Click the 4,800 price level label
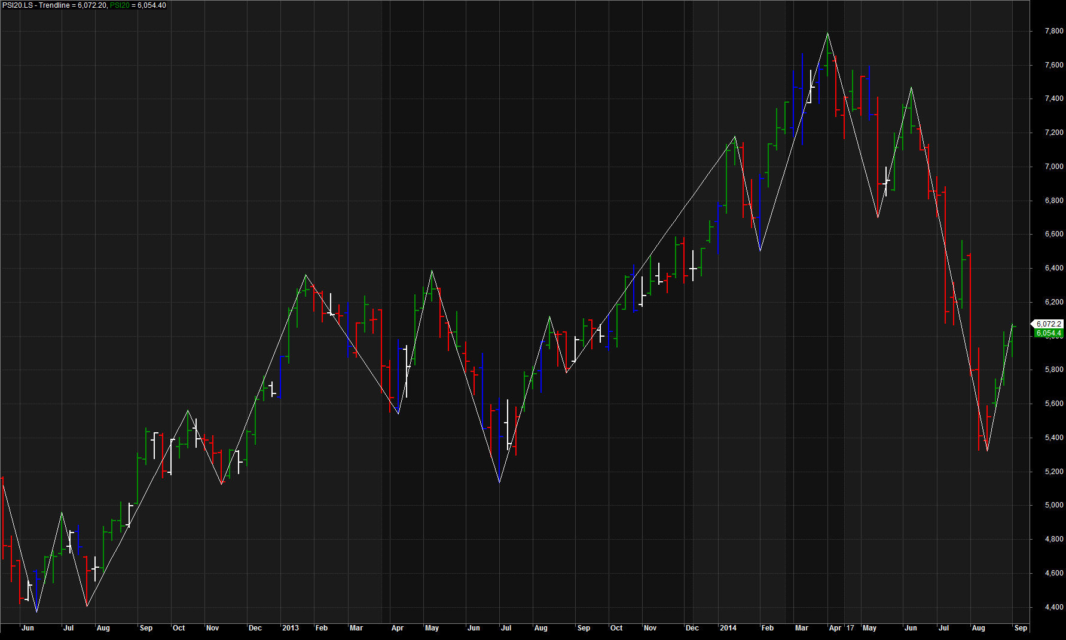Viewport: 1066px width, 640px height. [1054, 539]
